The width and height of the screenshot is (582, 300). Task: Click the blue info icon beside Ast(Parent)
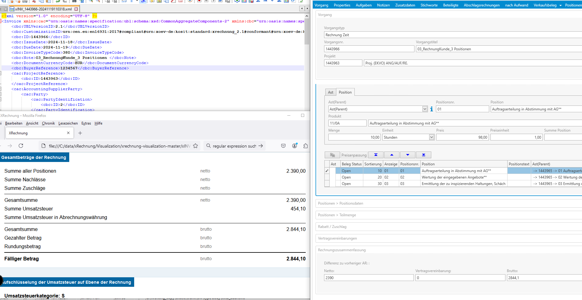431,109
